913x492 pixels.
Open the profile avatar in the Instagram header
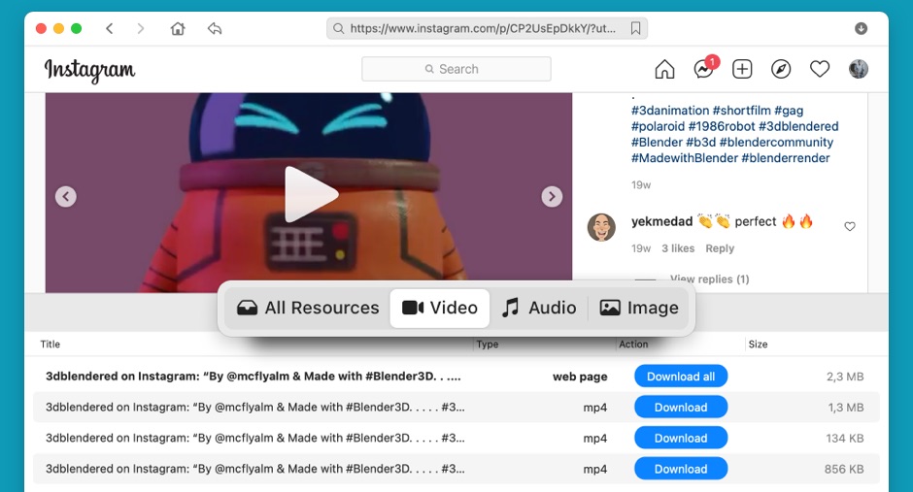click(x=859, y=69)
